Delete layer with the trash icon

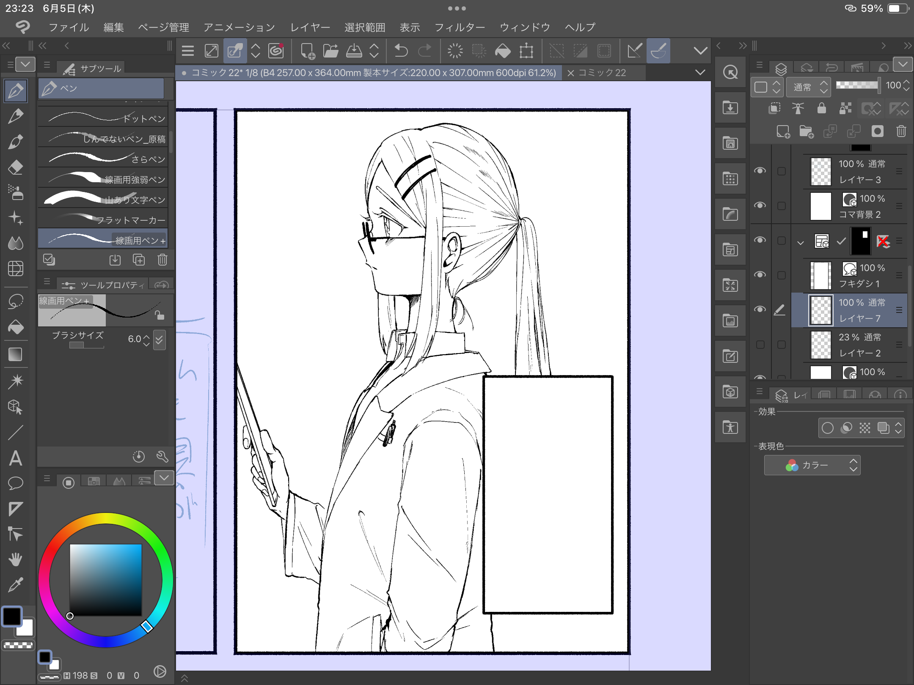click(x=901, y=132)
